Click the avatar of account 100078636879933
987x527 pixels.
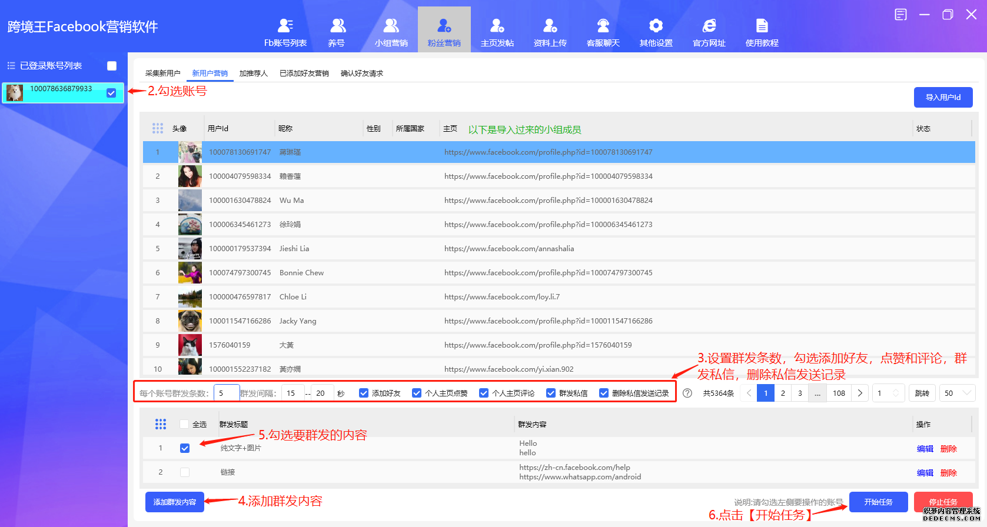point(15,93)
